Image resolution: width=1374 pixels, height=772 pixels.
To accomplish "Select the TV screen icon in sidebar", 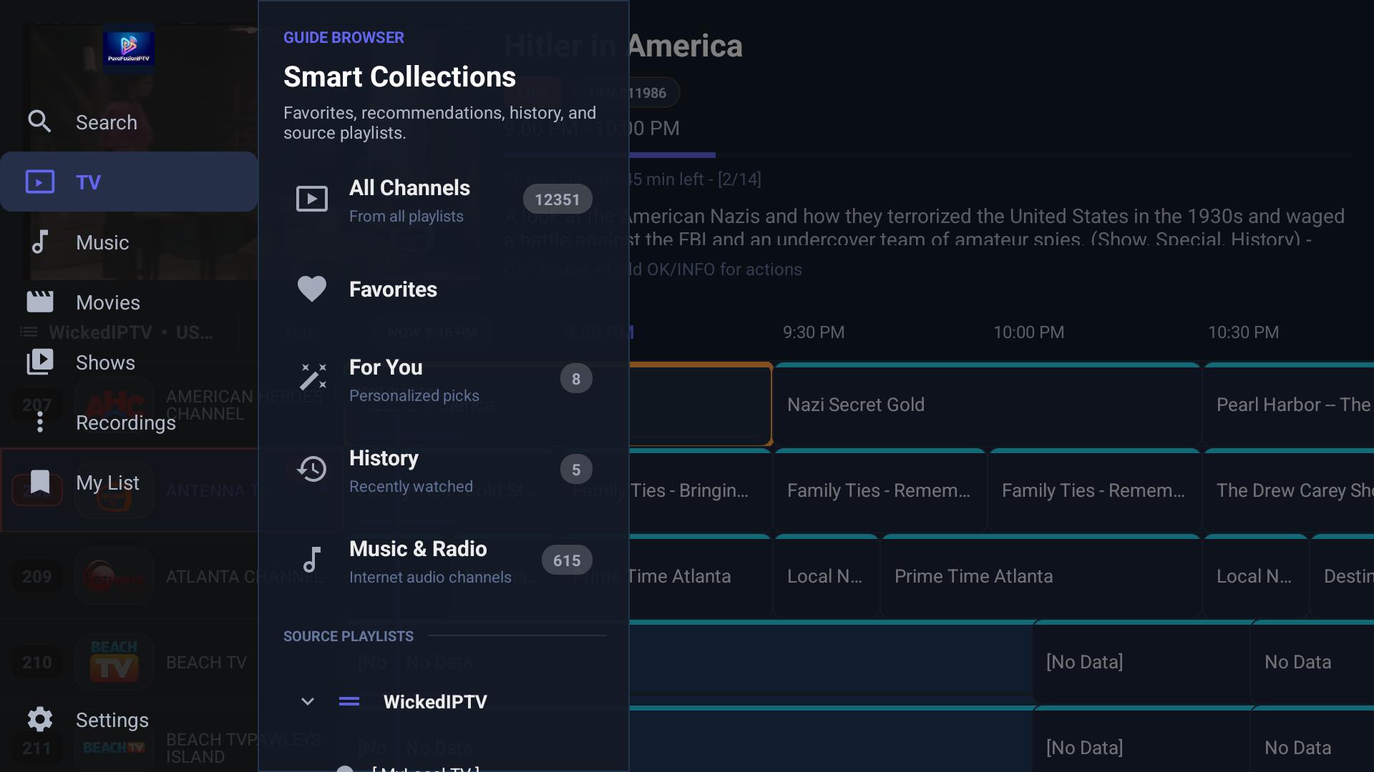I will tap(39, 182).
